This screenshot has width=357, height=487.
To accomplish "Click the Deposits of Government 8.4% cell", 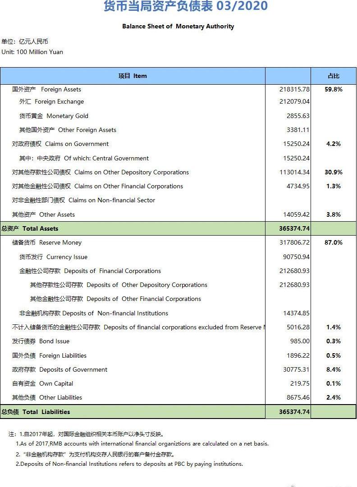I will coord(333,369).
